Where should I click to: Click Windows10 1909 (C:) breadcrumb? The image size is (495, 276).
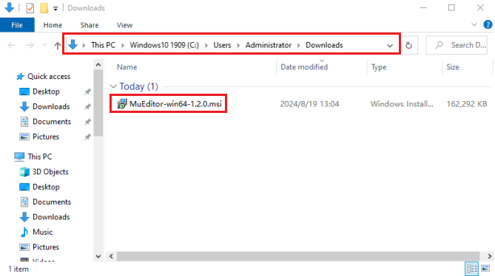tap(164, 45)
